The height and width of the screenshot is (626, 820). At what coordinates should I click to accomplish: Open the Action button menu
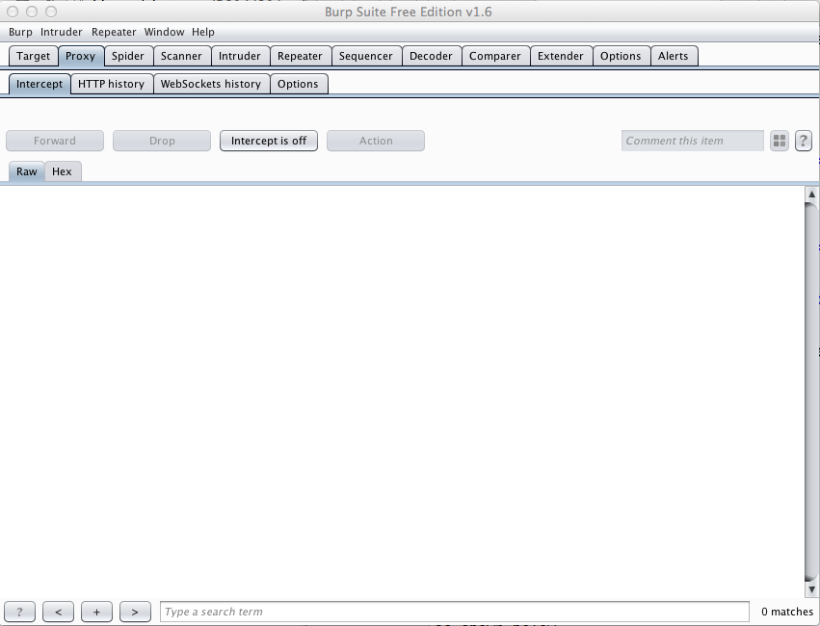pos(376,141)
